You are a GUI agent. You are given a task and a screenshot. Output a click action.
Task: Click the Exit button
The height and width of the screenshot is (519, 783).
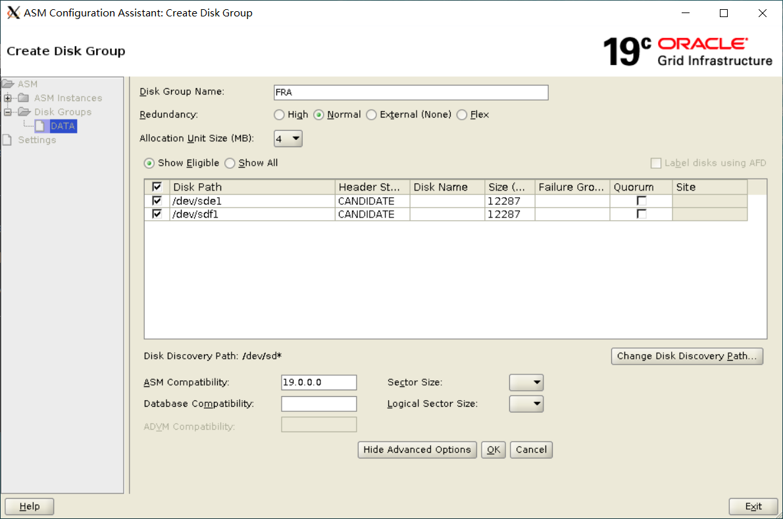tap(753, 506)
